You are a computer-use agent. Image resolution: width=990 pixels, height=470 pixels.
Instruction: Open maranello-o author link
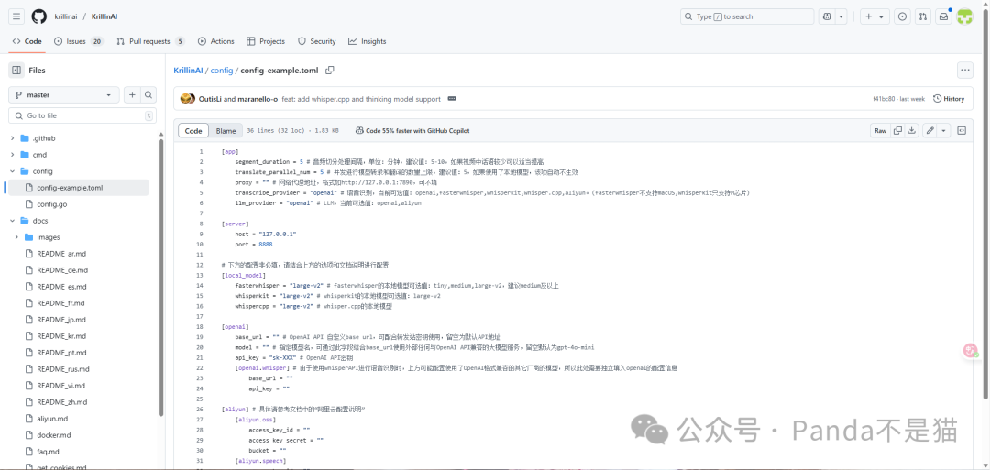click(258, 99)
